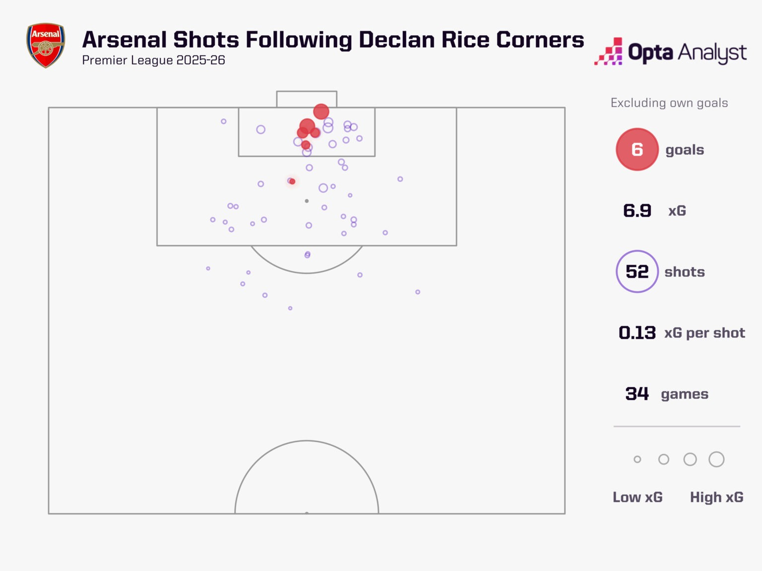The width and height of the screenshot is (762, 571).
Task: Click the Low xG legend label
Action: [x=637, y=497]
